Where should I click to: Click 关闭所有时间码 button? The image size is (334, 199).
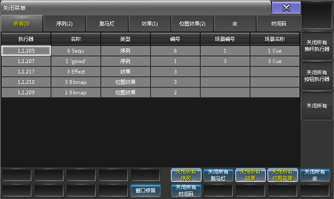[186, 190]
